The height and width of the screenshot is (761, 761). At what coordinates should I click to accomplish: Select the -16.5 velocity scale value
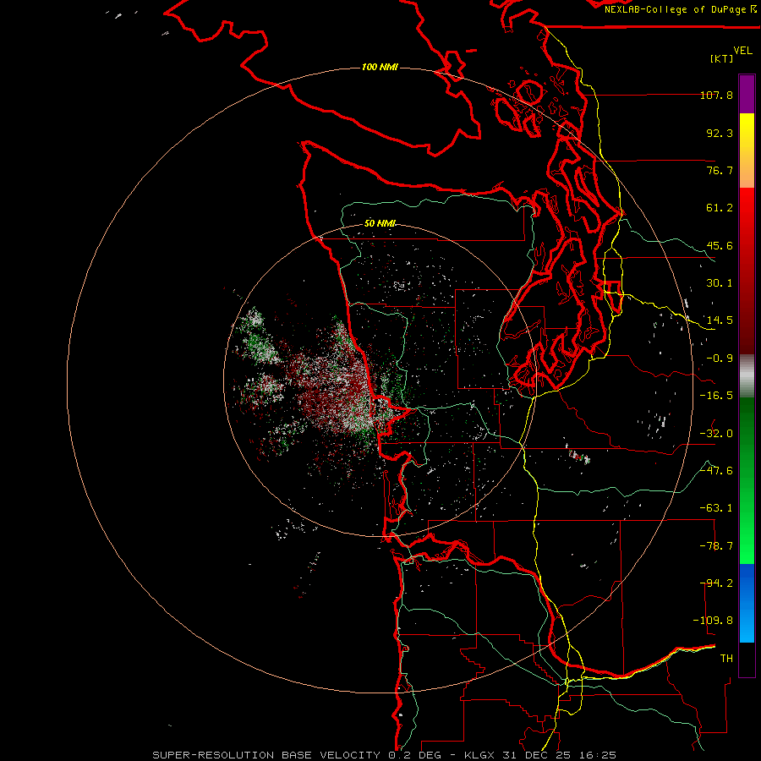(716, 396)
